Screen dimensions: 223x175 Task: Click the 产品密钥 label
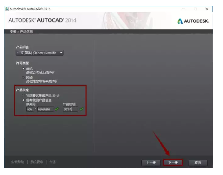pyautogui.click(x=69, y=104)
